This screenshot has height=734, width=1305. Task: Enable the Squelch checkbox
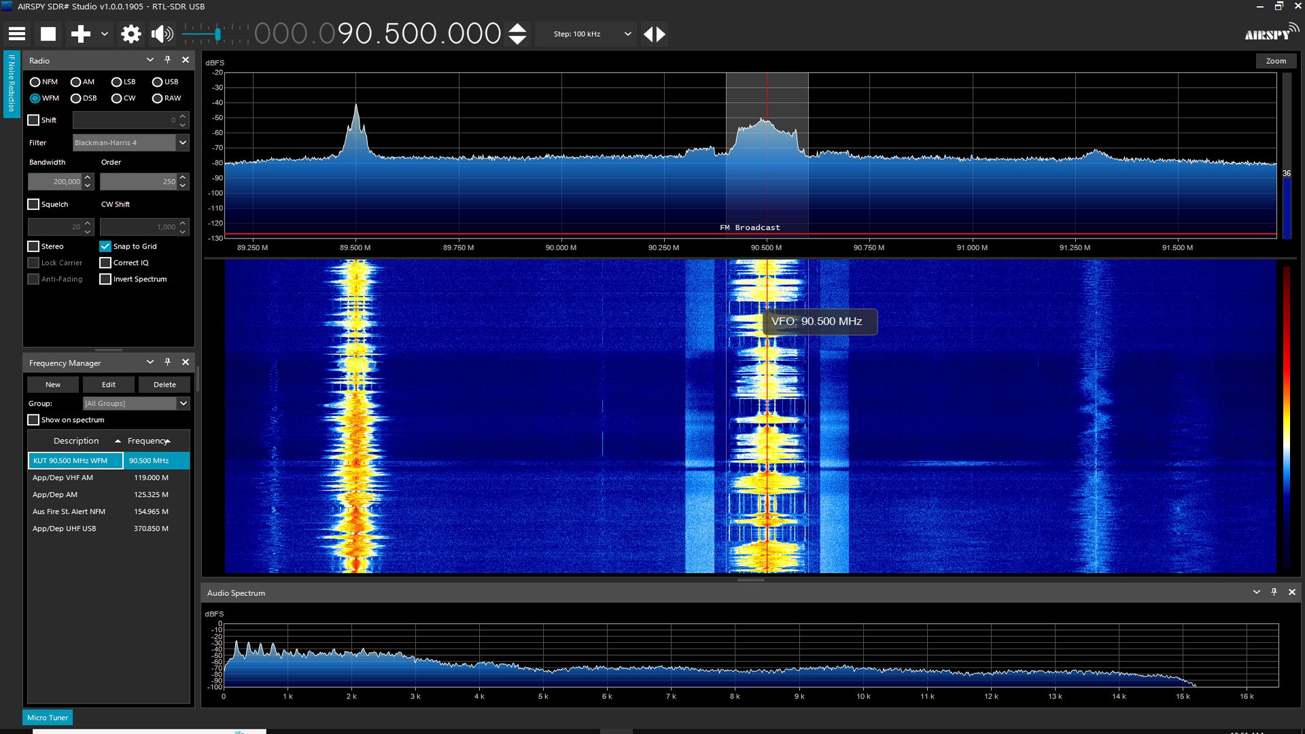coord(33,204)
